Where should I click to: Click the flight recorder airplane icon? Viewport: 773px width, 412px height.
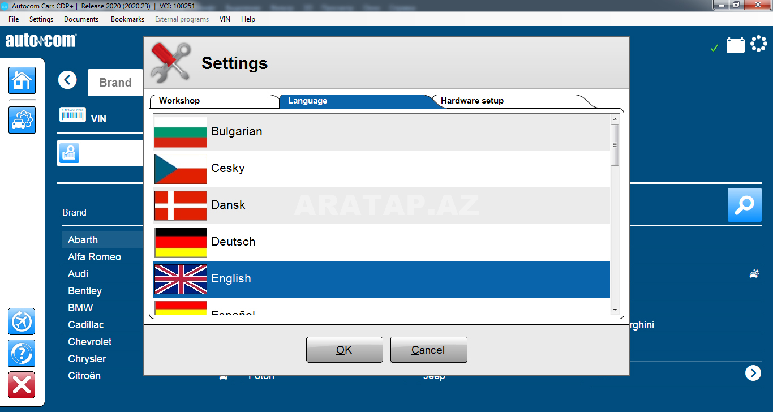point(22,321)
